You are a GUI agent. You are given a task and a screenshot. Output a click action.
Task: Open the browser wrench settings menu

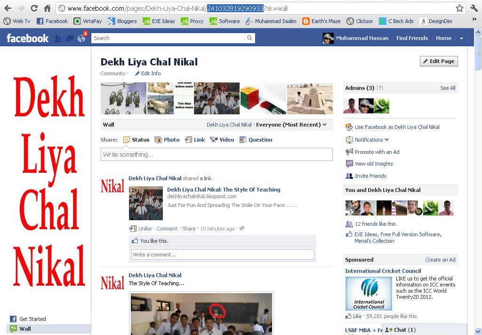[x=474, y=8]
